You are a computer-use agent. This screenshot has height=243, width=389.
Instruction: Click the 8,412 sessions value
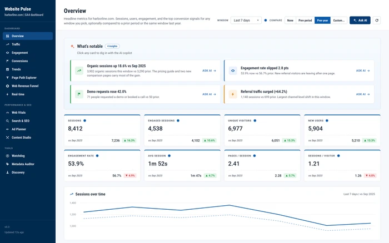(x=75, y=129)
